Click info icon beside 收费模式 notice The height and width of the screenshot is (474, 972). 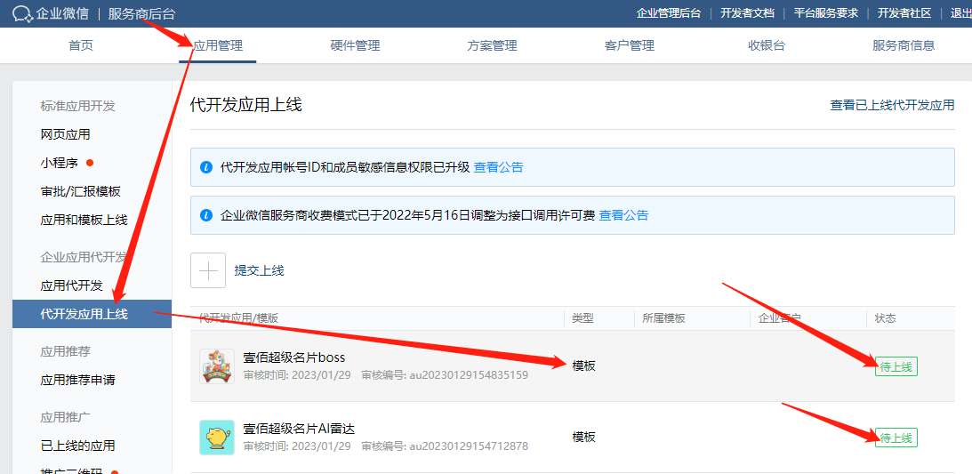[x=206, y=215]
